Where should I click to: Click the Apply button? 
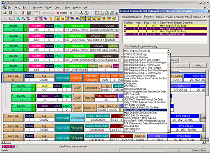coord(182,66)
